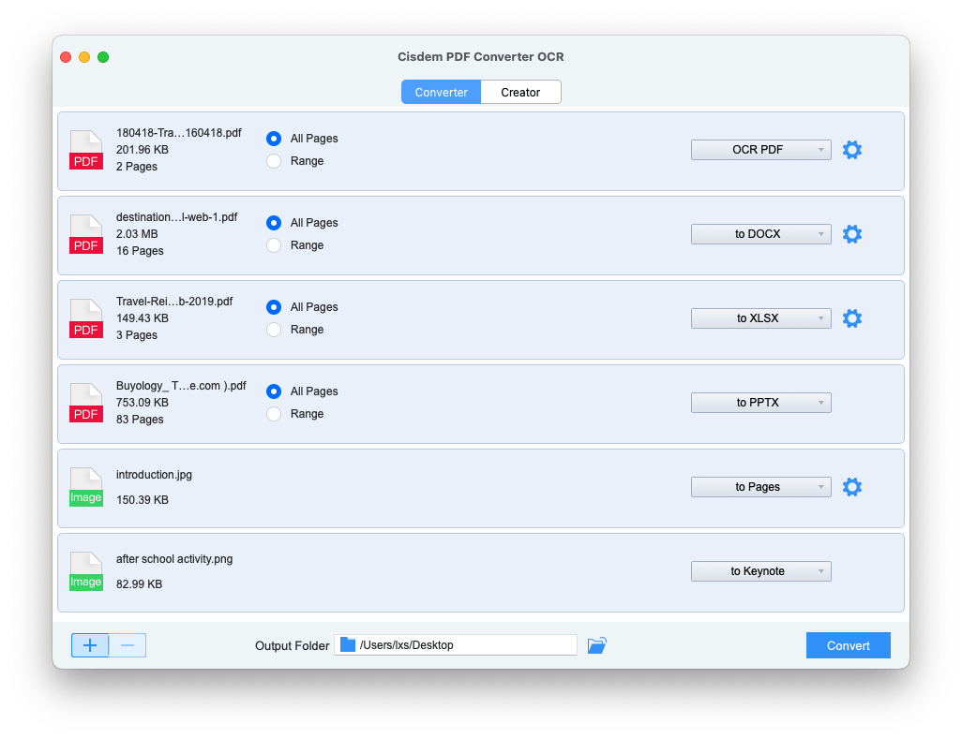Select file name Buyology_ T…e.com ).pdf
The height and width of the screenshot is (738, 962).
coord(181,386)
